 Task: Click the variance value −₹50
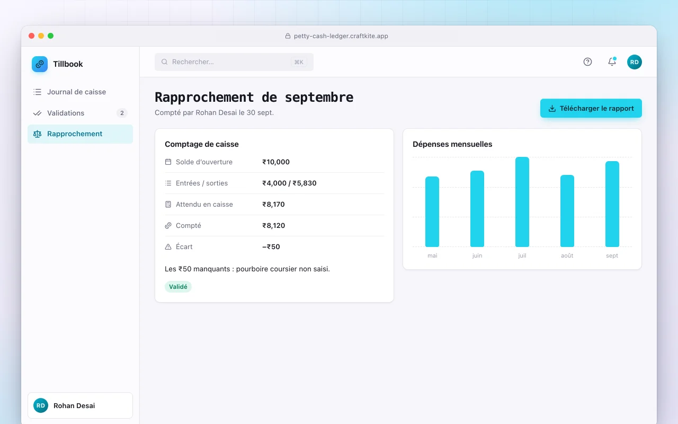pos(271,247)
